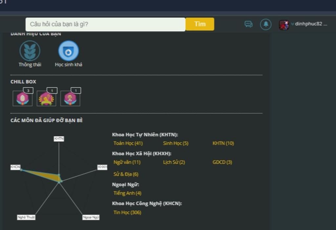This screenshot has width=336, height=230.
Task: Click the Học sinh khá badge caption
Action: 69,65
